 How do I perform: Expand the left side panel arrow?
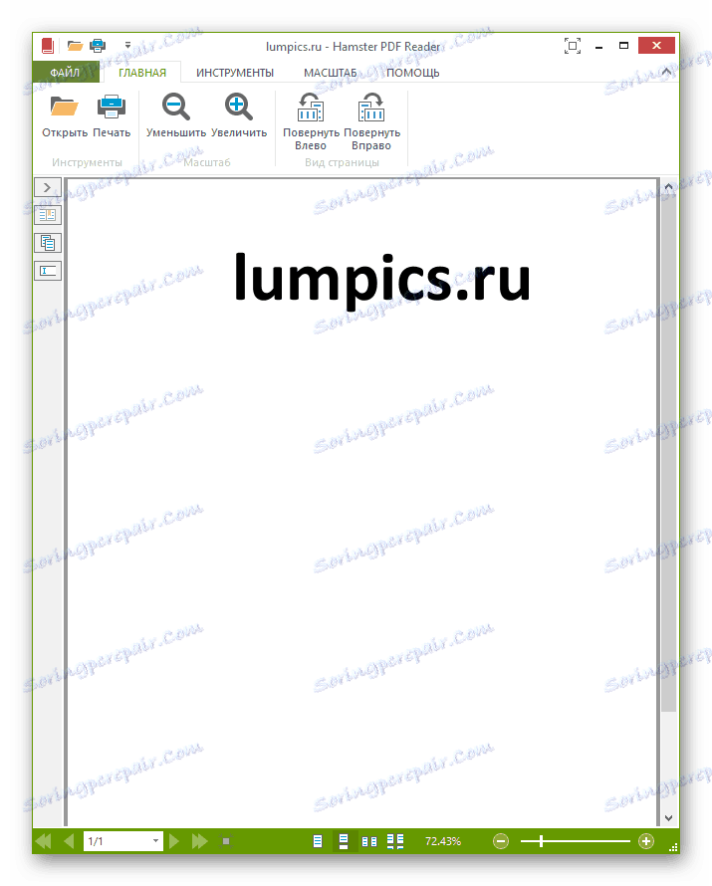pos(48,187)
